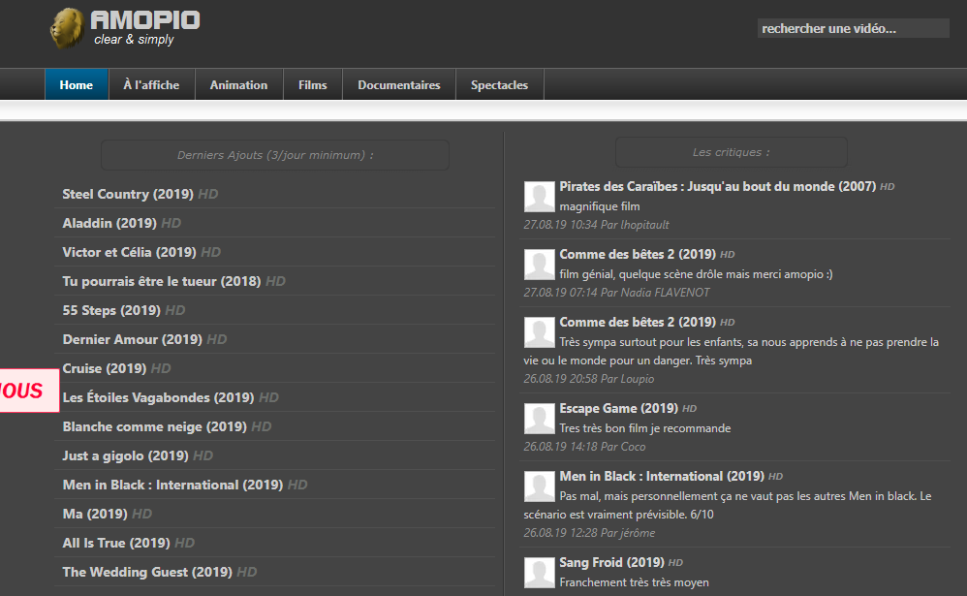Click the comment starting "Très sympa surtout pour les enfants"
967x596 pixels.
(x=732, y=351)
